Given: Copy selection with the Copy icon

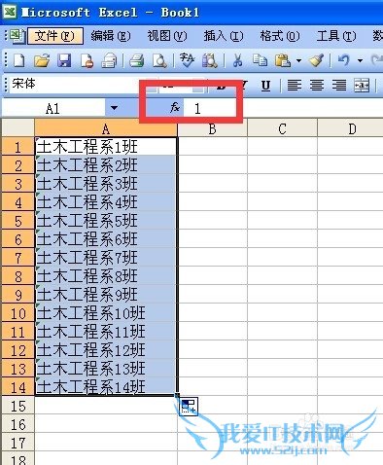Looking at the screenshot, I should [x=260, y=60].
